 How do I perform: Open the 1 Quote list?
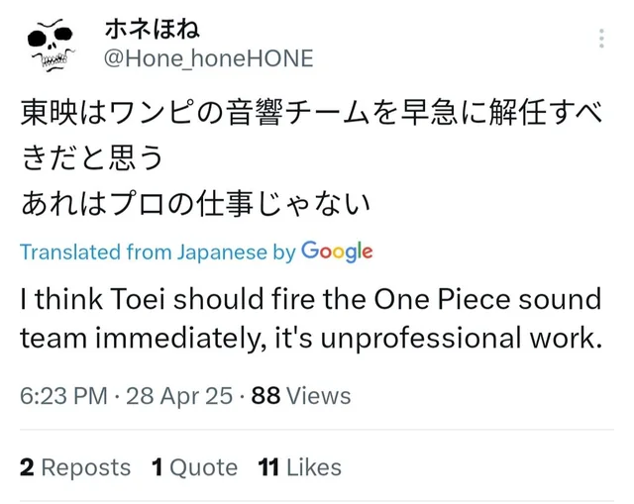pyautogui.click(x=194, y=467)
